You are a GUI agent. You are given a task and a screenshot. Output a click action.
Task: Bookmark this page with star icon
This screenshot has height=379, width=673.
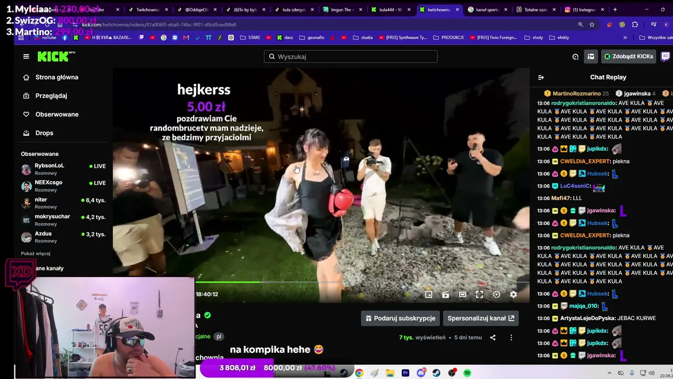tap(592, 25)
